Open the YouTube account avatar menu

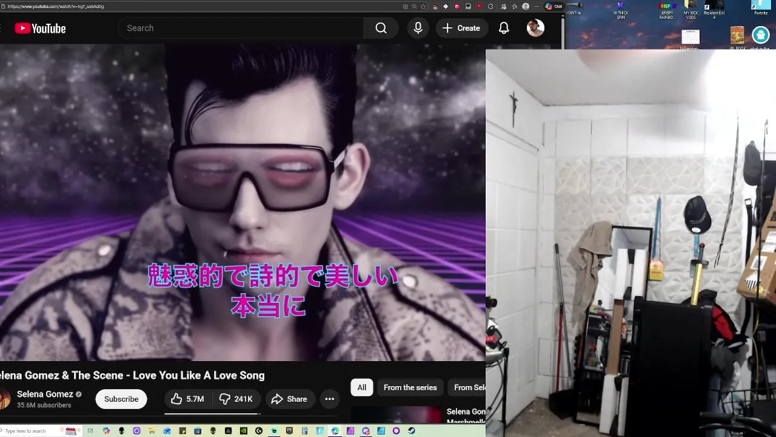click(x=535, y=28)
